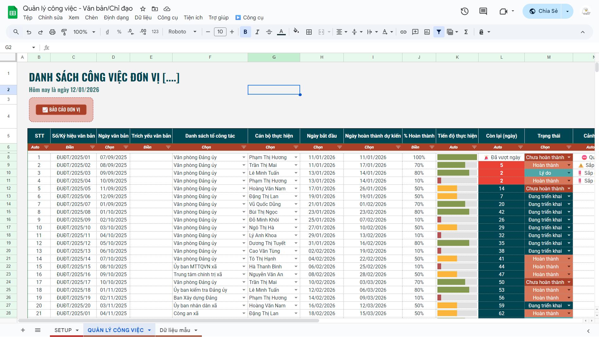The height and width of the screenshot is (337, 599).
Task: Toggle italic formatting
Action: tap(257, 32)
